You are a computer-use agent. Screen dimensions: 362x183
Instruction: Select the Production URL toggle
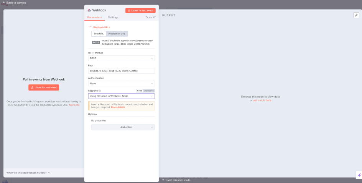pos(117,34)
